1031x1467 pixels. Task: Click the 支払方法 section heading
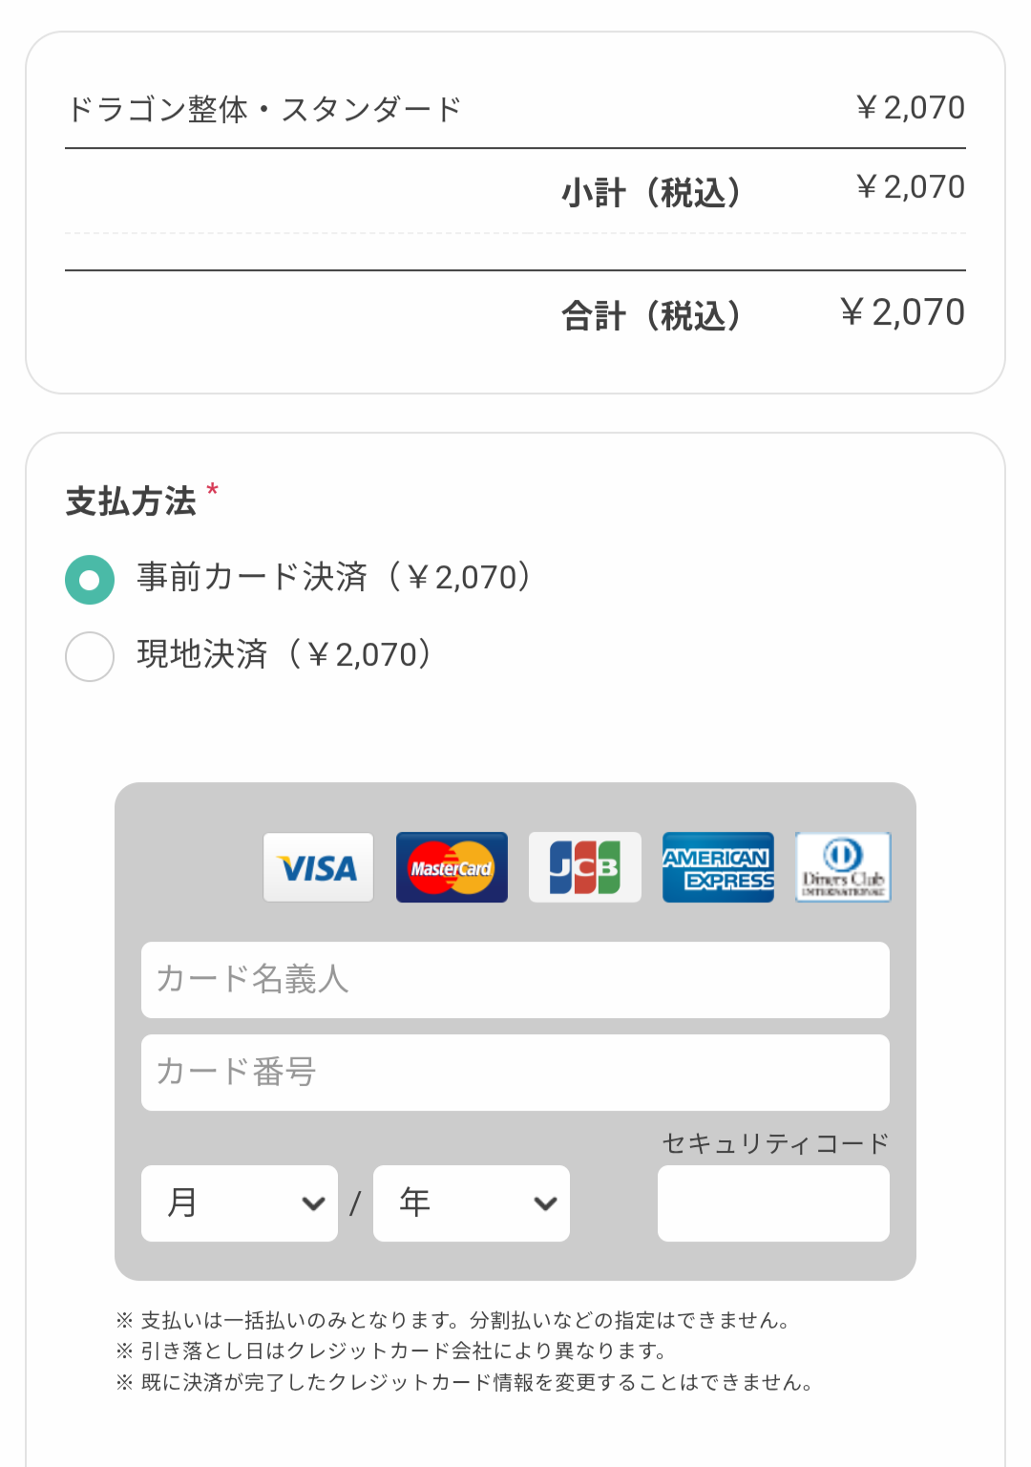pyautogui.click(x=131, y=501)
